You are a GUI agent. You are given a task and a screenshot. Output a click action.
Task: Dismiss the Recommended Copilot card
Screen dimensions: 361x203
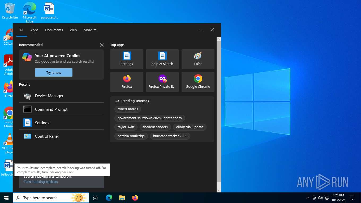click(102, 45)
